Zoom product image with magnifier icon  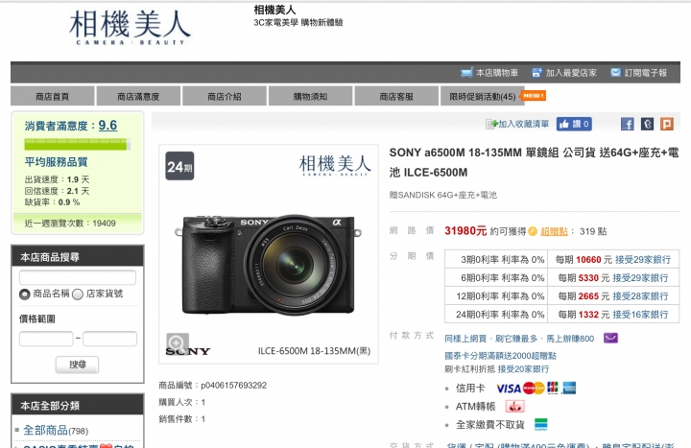click(177, 342)
